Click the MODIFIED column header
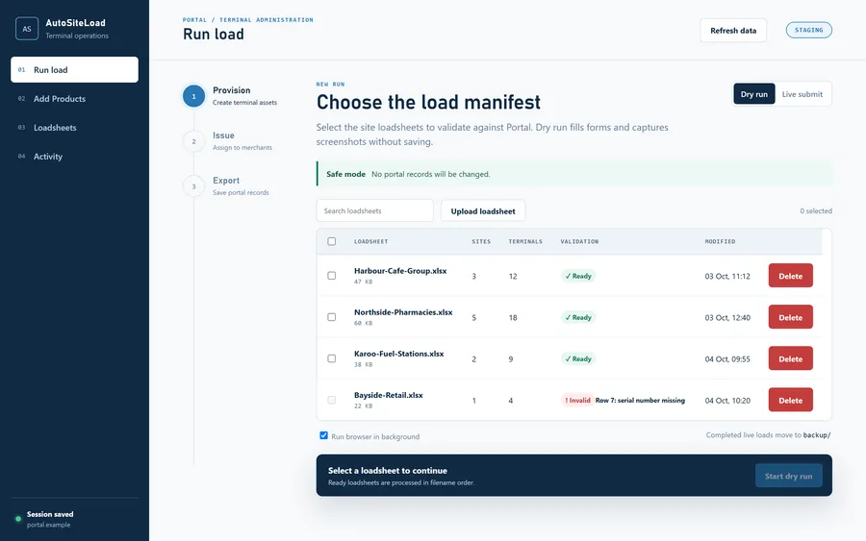The height and width of the screenshot is (541, 866). tap(720, 241)
